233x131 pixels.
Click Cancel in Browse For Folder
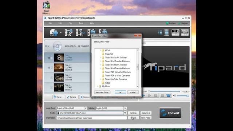pos(133,92)
